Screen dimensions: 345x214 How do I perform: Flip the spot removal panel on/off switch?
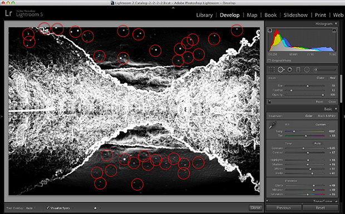click(x=269, y=101)
